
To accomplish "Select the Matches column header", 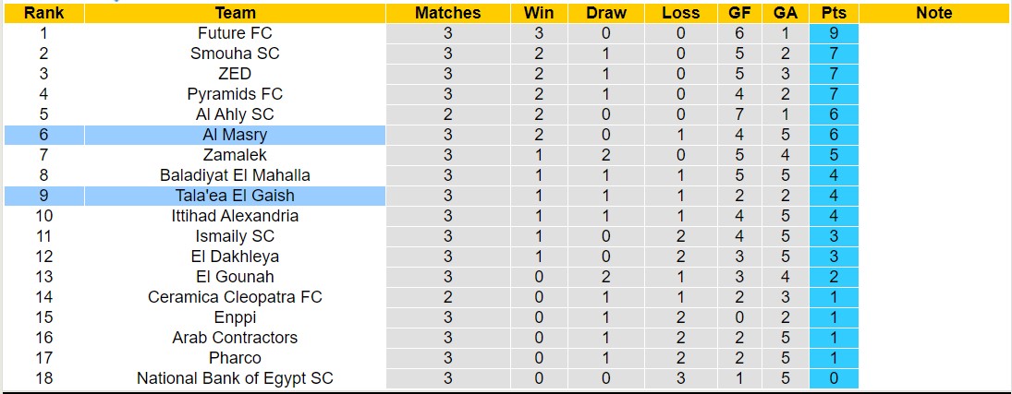I will (447, 13).
